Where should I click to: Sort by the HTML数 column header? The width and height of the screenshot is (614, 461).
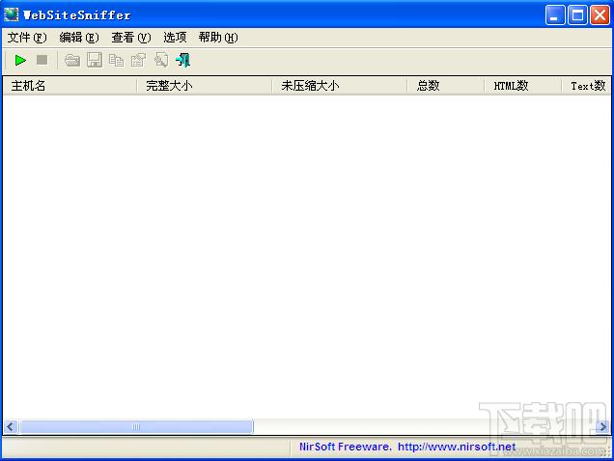523,86
